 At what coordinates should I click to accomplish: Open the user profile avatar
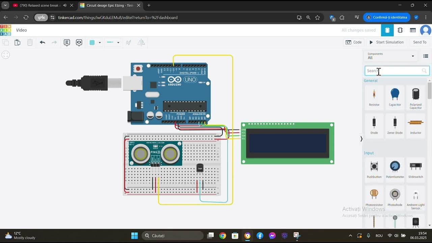(x=426, y=30)
